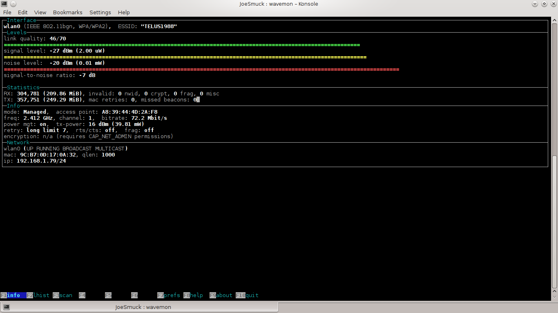Screen dimensions: 558x313
Task: Maximize the Konsole window
Action: pos(544,4)
